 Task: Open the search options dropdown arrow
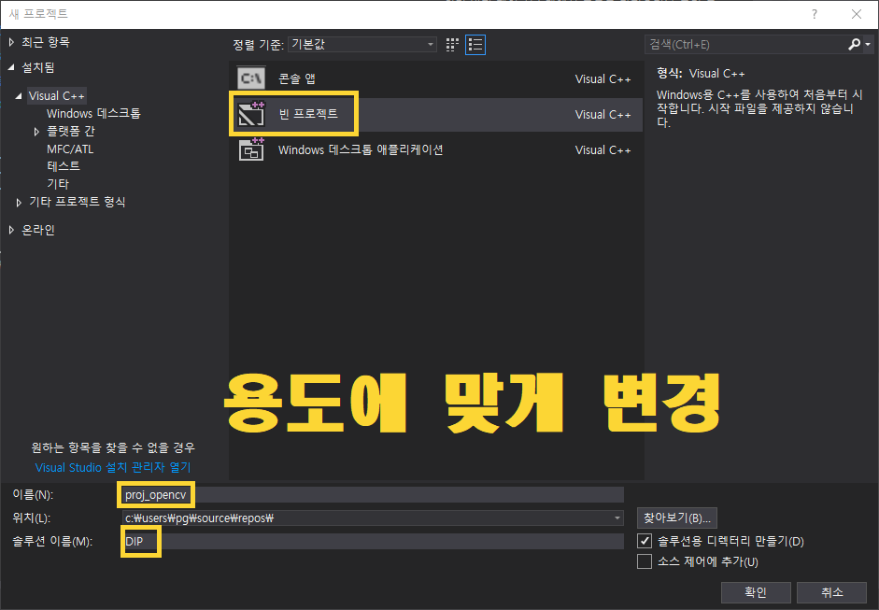click(868, 44)
